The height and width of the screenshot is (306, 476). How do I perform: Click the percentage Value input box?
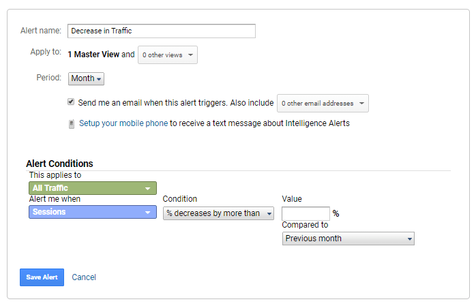[306, 213]
